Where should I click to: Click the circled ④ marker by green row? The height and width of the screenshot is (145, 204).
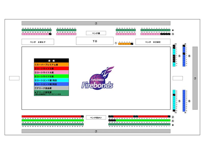coord(173,121)
